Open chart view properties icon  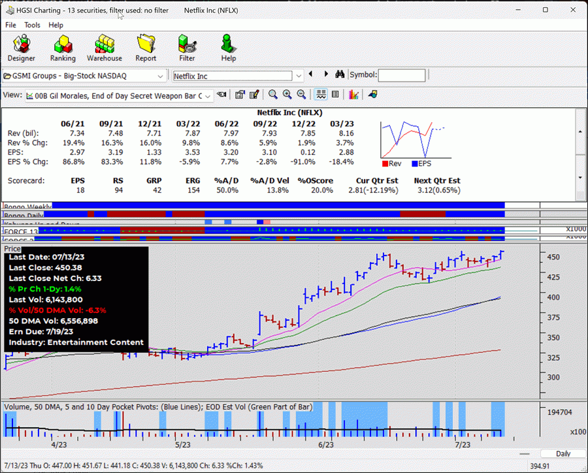(x=240, y=95)
